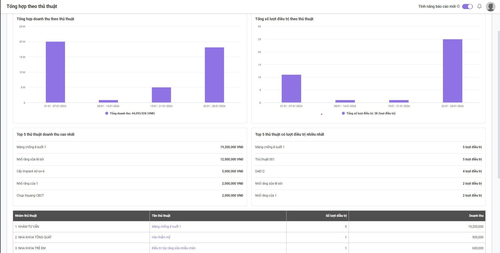Click the Tổng doanh thu legend dot
This screenshot has height=253, width=500.
[107, 113]
